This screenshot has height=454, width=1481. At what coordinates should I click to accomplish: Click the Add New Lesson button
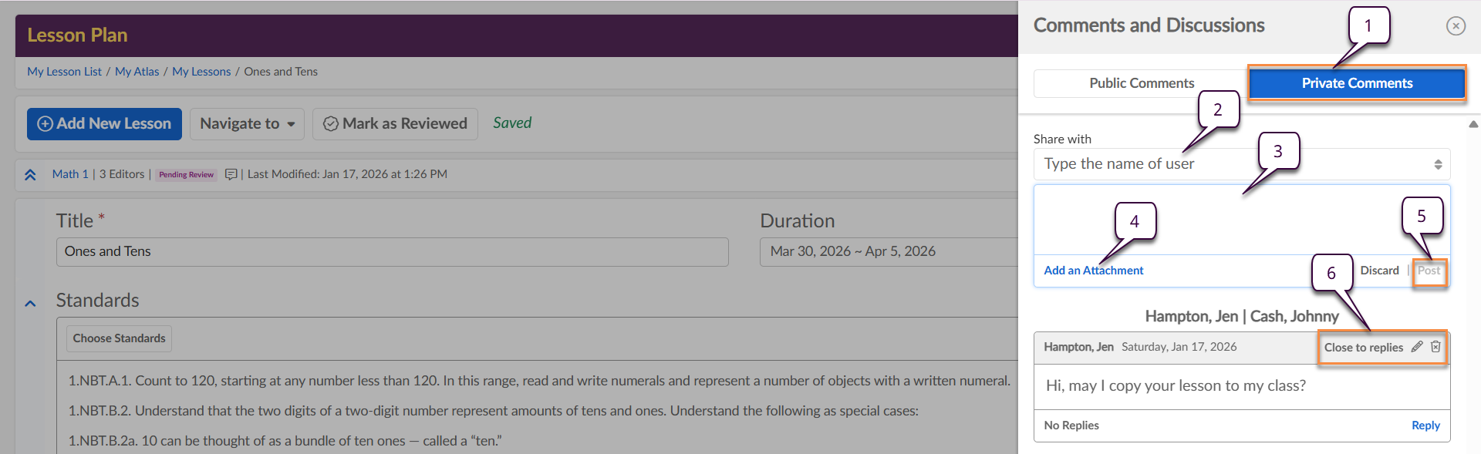(105, 124)
